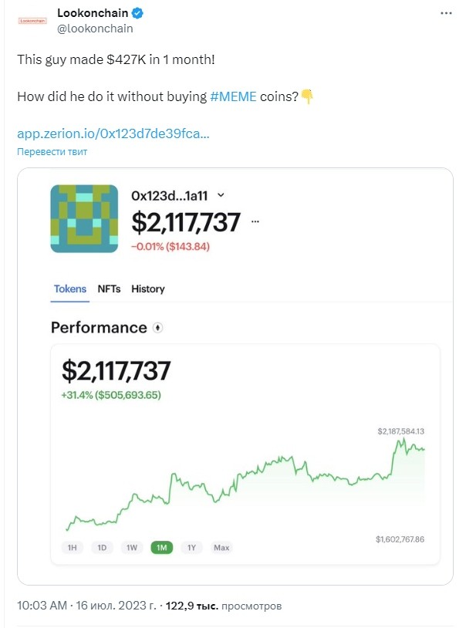Select the 1H chart range
This screenshot has width=466, height=628.
point(72,548)
